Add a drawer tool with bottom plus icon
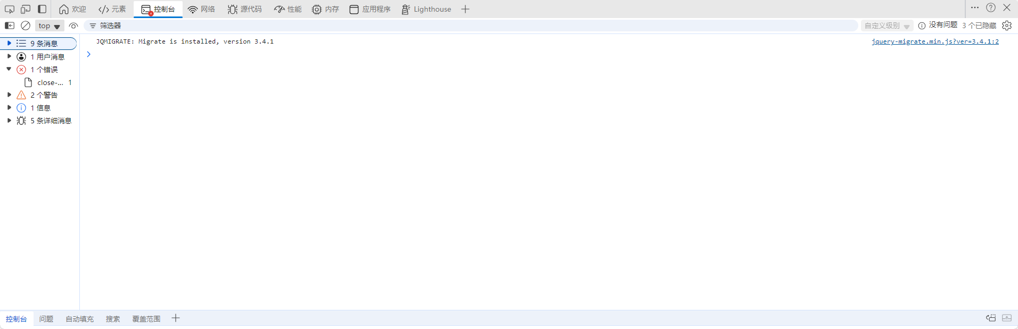This screenshot has height=329, width=1018. [x=176, y=318]
